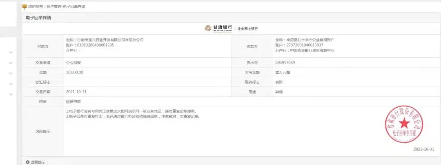Click the signpost location icon before 您的位置
This screenshot has width=441, height=165.
[24, 7]
